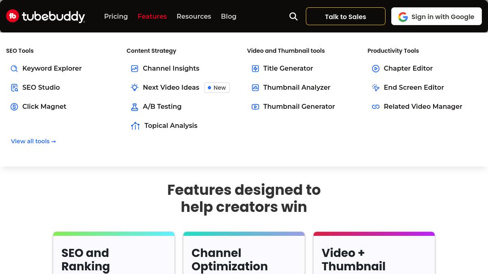This screenshot has width=488, height=274.
Task: Open Next Video Ideas link
Action: point(171,87)
